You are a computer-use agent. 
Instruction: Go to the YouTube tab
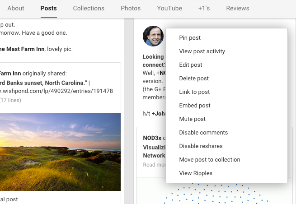(169, 8)
